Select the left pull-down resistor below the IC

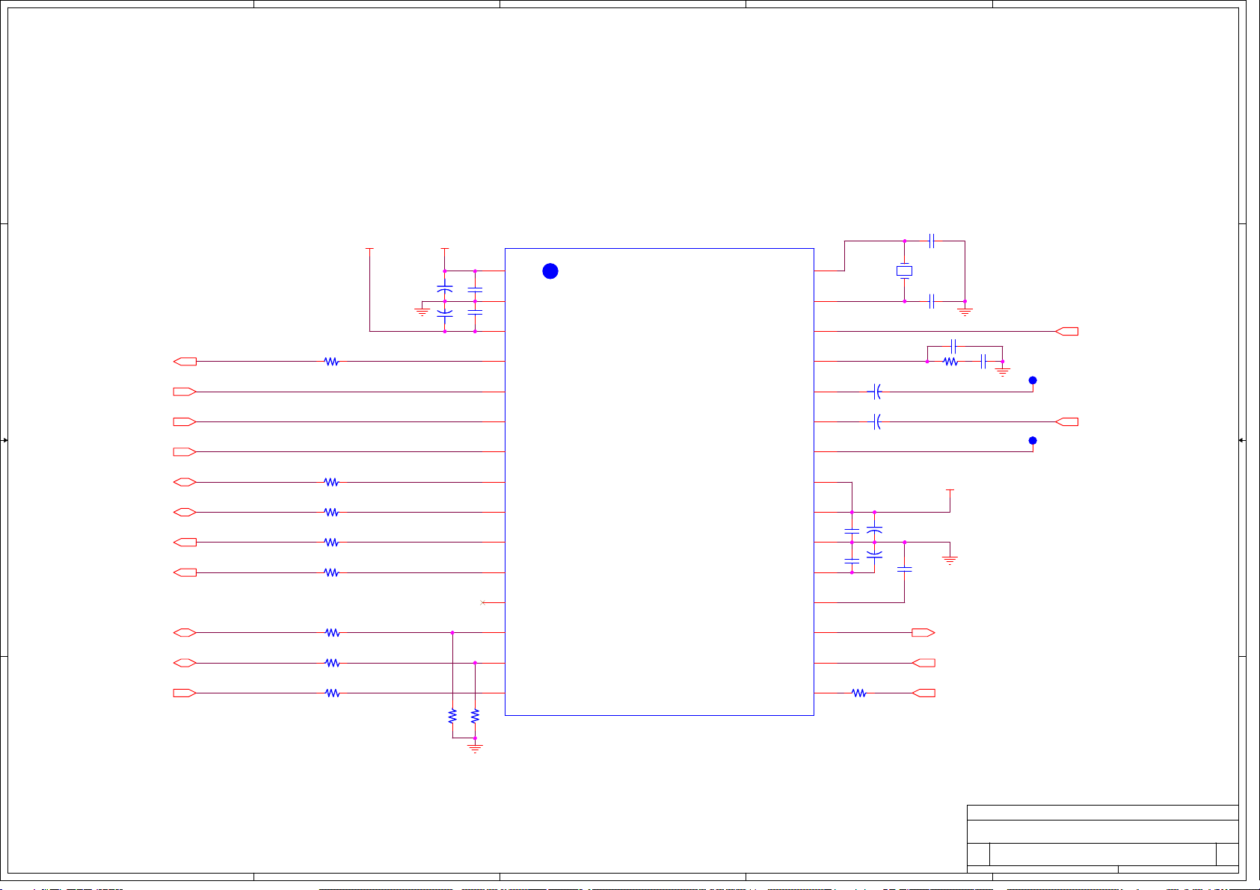click(x=452, y=716)
